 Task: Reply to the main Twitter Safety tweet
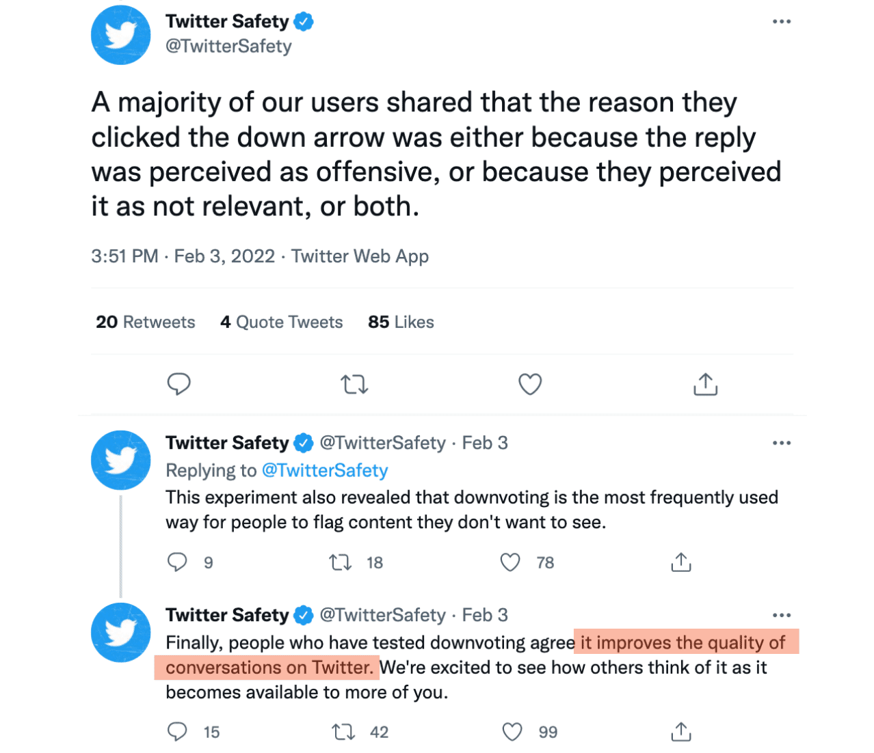pos(178,384)
